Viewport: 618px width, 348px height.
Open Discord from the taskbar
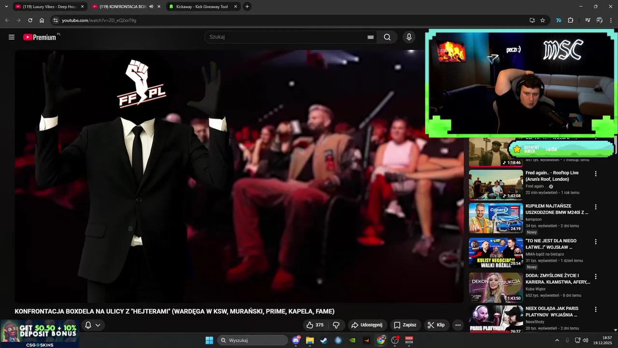pyautogui.click(x=296, y=340)
